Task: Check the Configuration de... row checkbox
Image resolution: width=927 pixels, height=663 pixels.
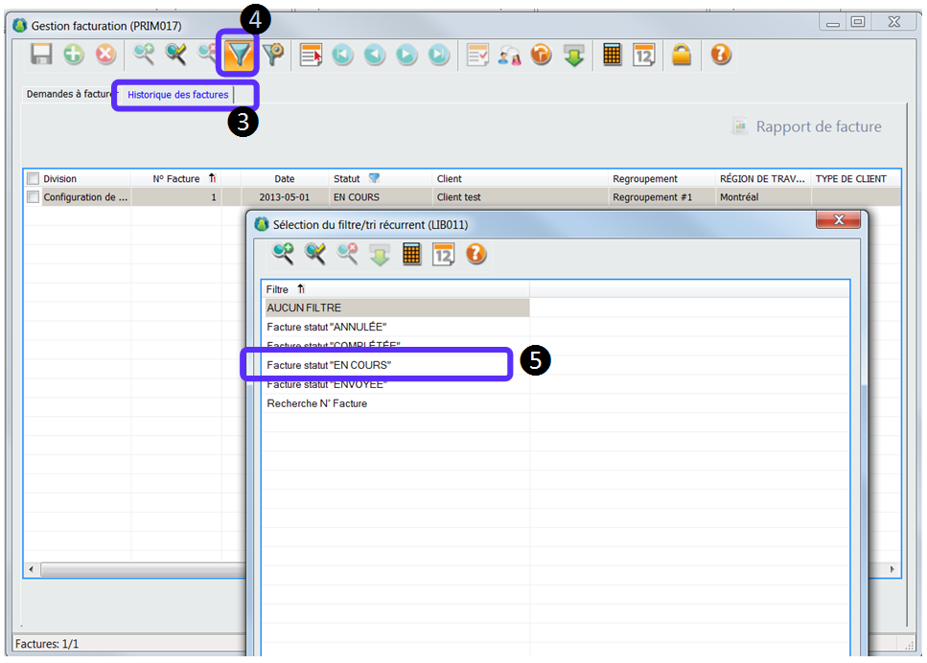Action: pos(34,197)
